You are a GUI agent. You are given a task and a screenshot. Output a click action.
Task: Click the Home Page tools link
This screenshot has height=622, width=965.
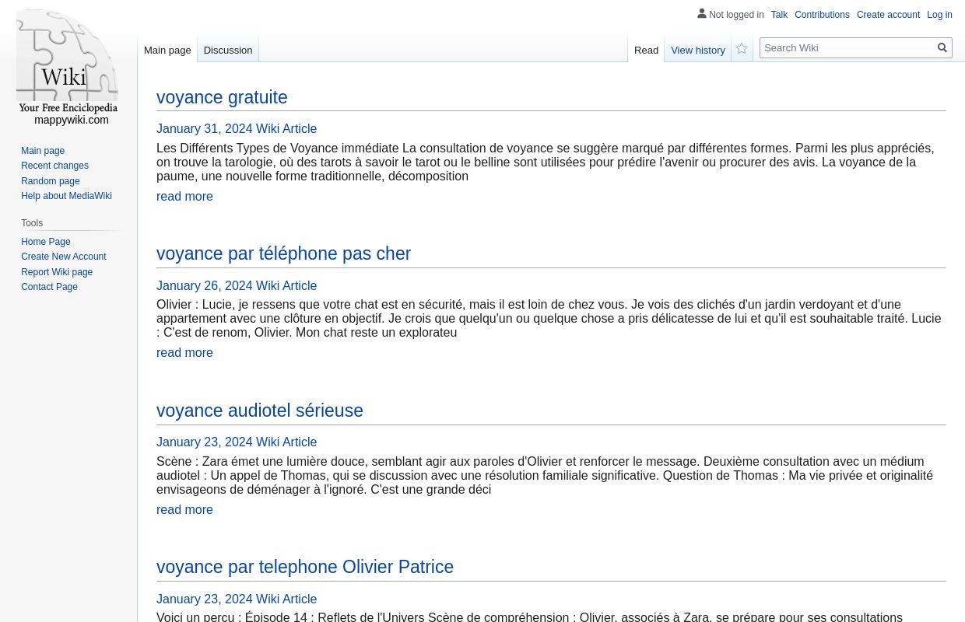(46, 242)
